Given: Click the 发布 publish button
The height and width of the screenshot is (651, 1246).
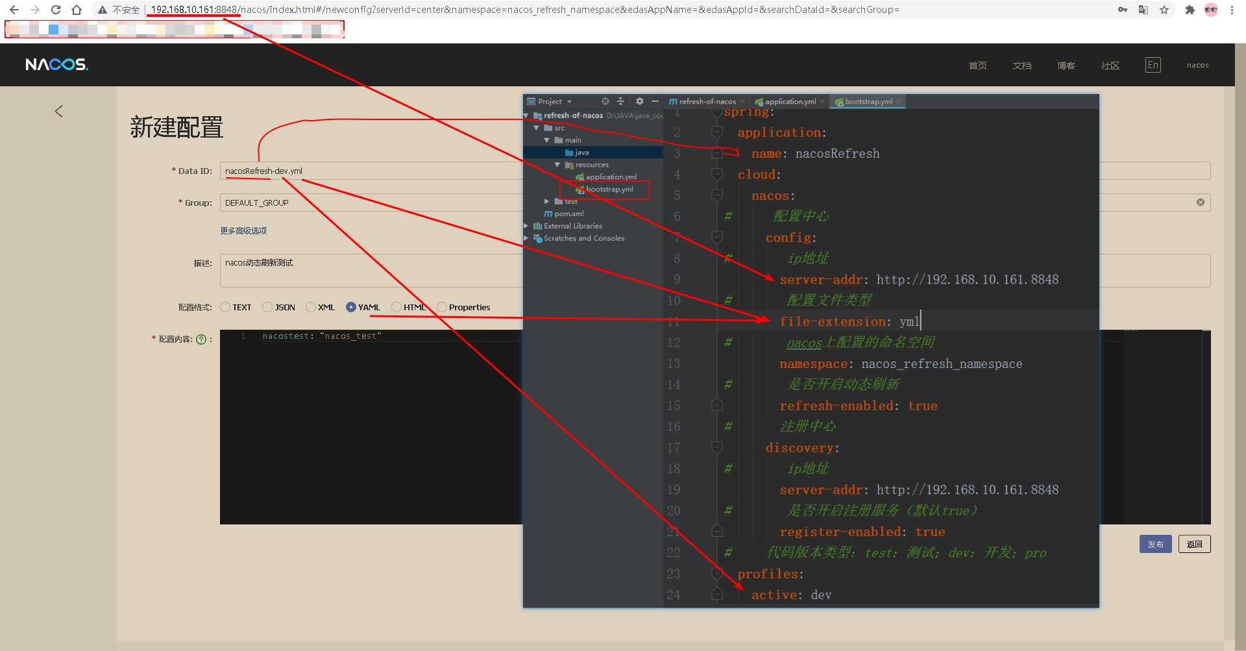Looking at the screenshot, I should (x=1155, y=544).
